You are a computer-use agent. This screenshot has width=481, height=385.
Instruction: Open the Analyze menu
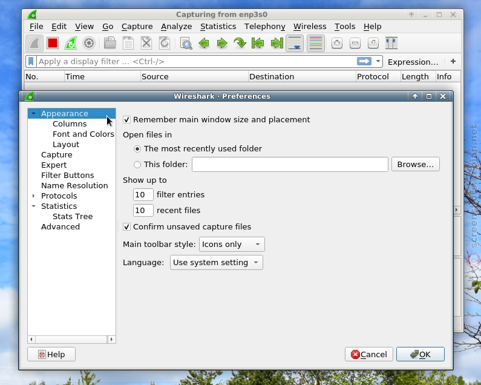tap(177, 27)
